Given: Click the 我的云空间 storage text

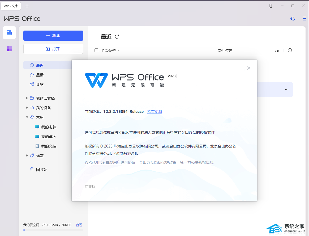Looking at the screenshot, I should [47, 225].
